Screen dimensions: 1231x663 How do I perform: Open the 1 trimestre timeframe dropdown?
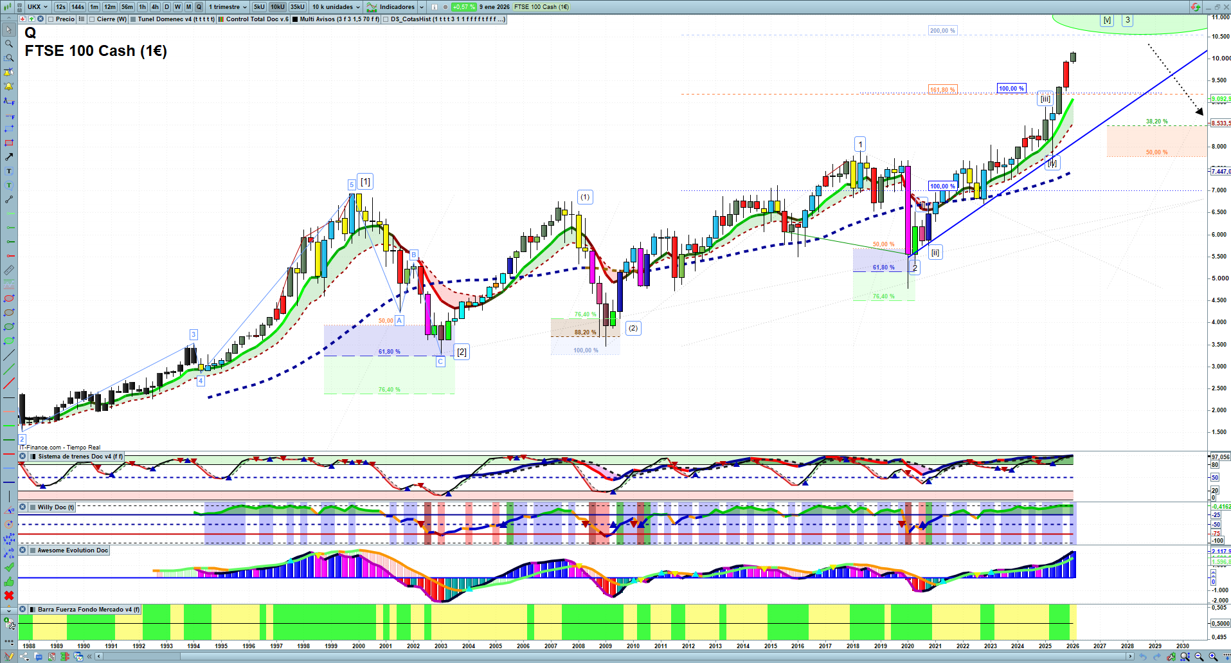click(228, 7)
